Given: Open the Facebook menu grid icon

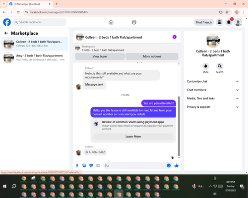Looking at the screenshot, I should (x=219, y=22).
